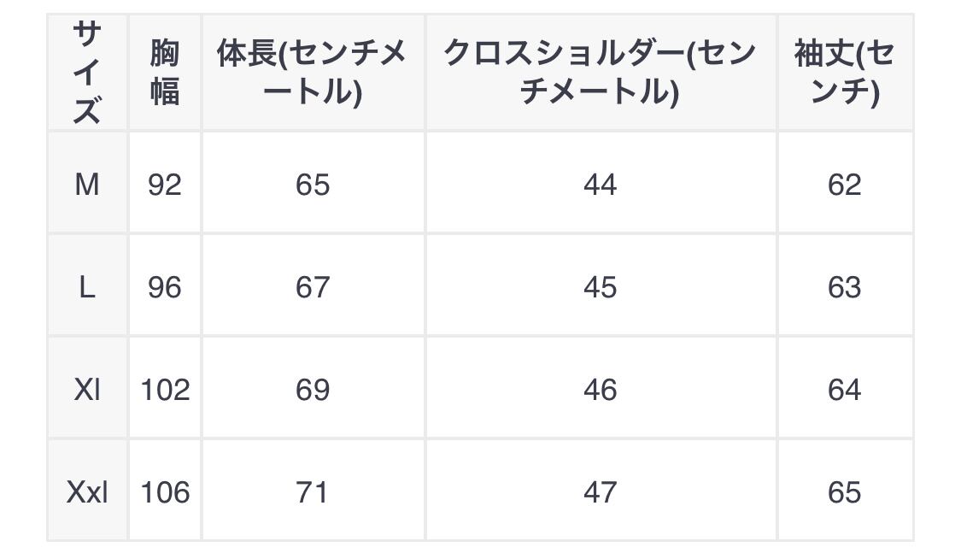Viewport: 961px width, 547px height.
Task: Click body length value 67
Action: click(312, 287)
